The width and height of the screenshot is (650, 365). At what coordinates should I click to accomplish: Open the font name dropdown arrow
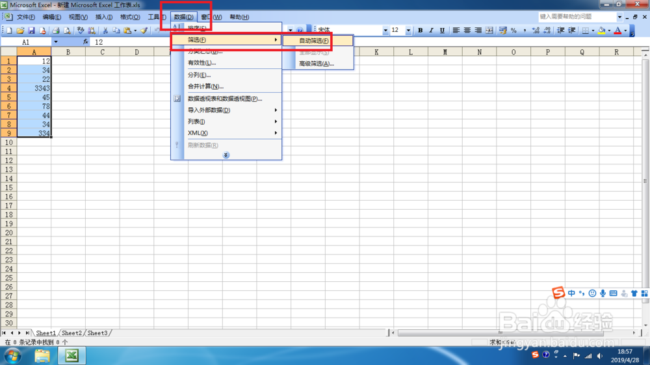point(385,31)
